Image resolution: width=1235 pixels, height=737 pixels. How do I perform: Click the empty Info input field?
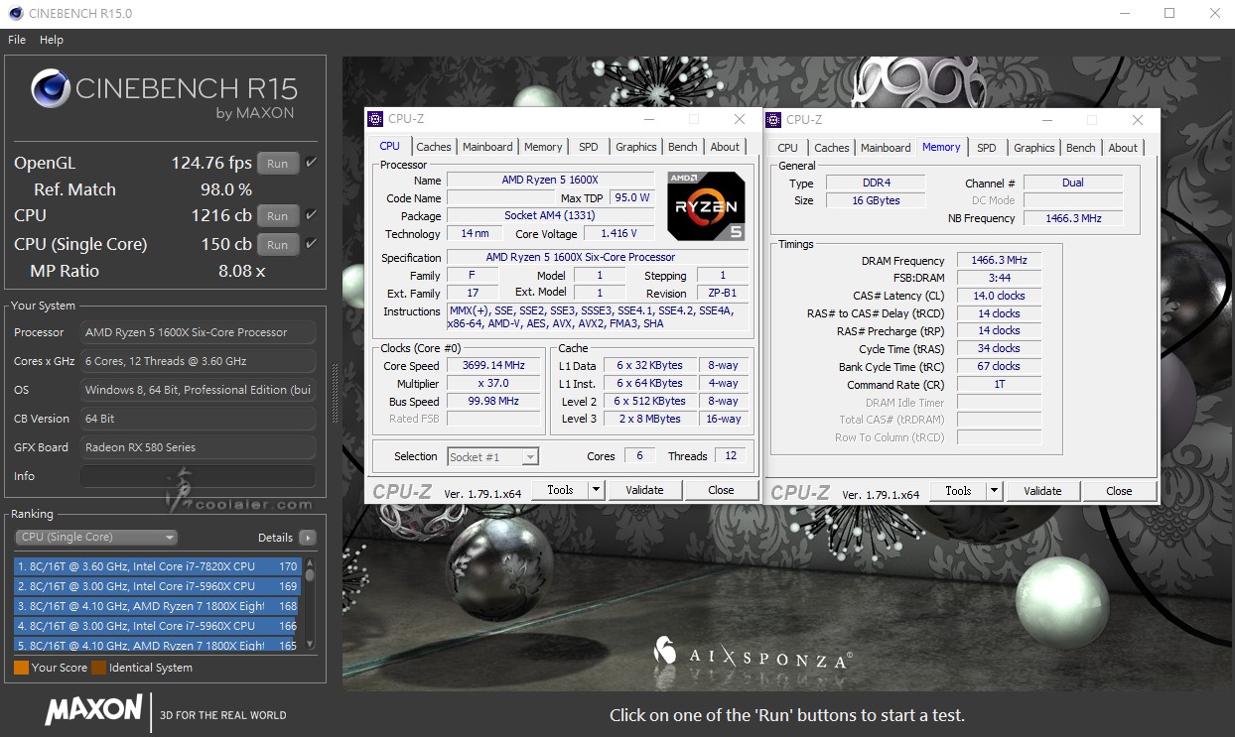pos(198,476)
